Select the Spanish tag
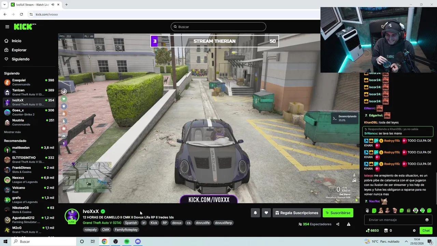 point(131,223)
